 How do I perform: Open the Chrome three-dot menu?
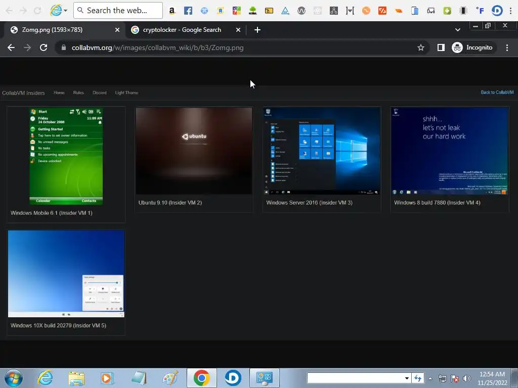(x=507, y=47)
